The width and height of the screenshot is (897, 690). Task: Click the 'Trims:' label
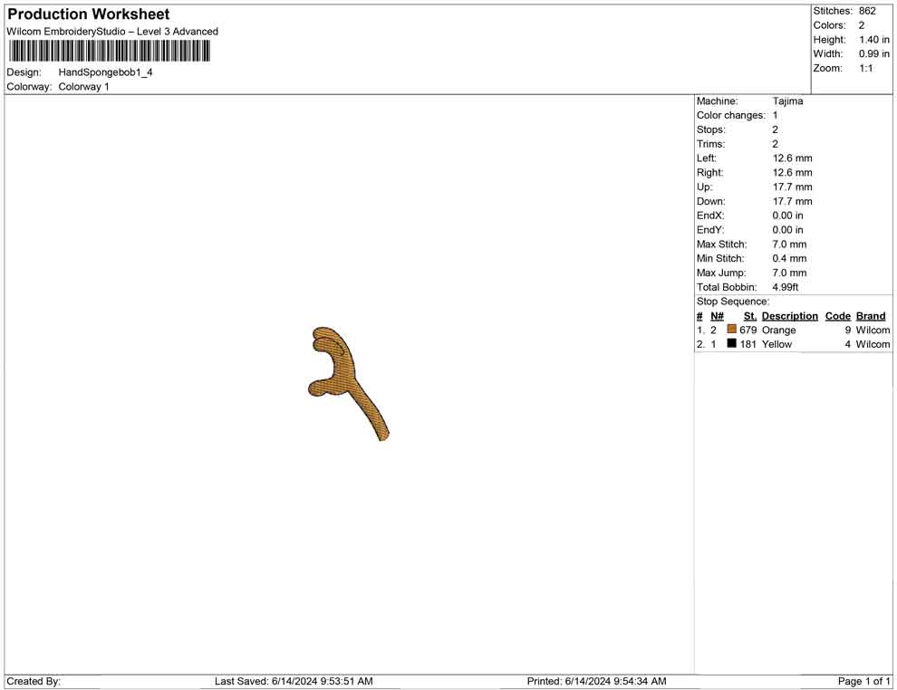pos(710,144)
